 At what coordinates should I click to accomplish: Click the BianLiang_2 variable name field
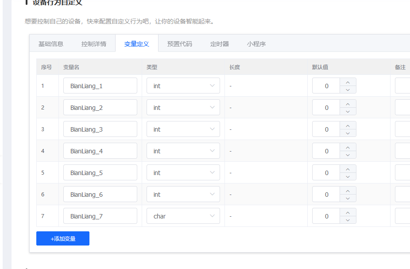click(x=100, y=107)
